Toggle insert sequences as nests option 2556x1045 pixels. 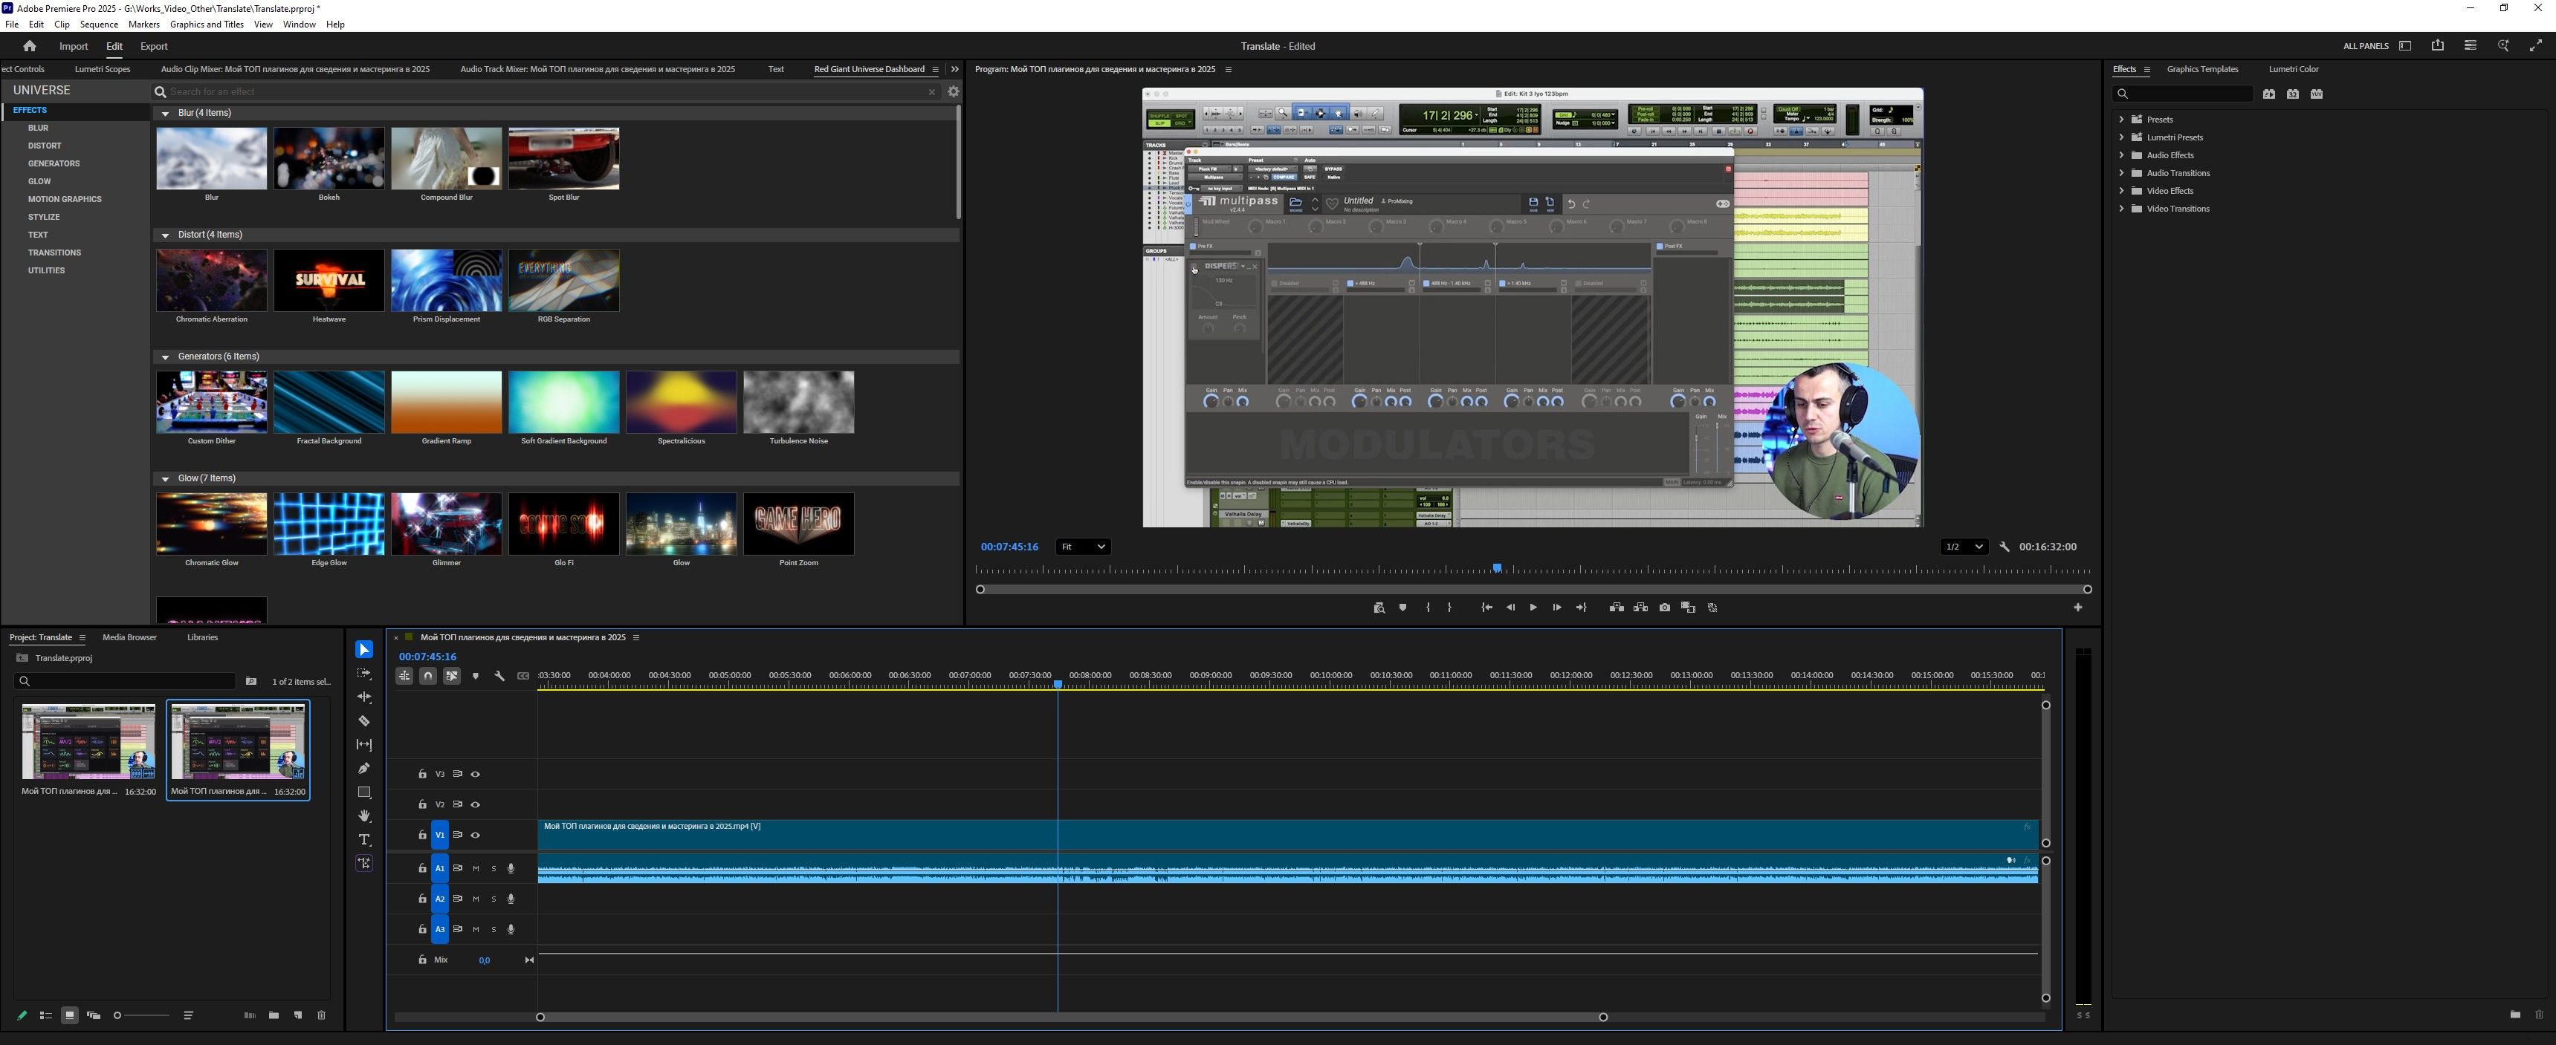coord(404,676)
